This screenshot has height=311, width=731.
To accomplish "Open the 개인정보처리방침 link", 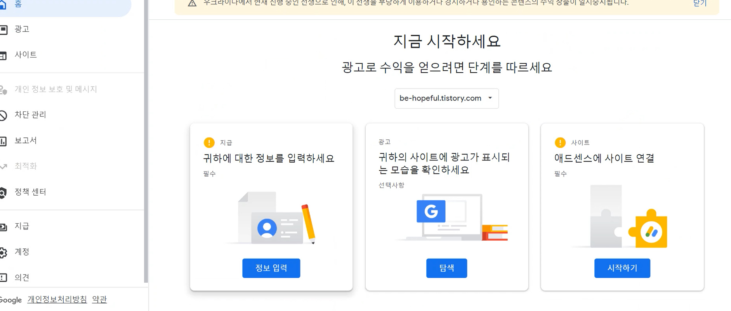I will point(57,299).
